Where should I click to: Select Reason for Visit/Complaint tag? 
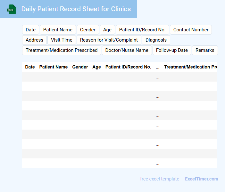[109, 40]
